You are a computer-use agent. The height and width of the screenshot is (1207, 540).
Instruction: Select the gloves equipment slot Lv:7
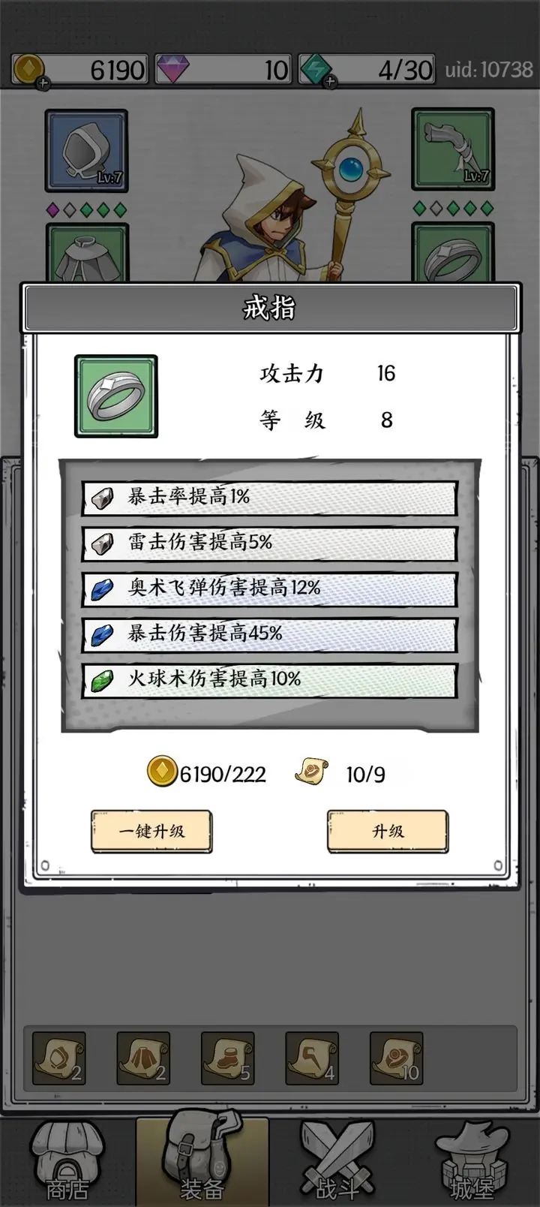(x=452, y=149)
